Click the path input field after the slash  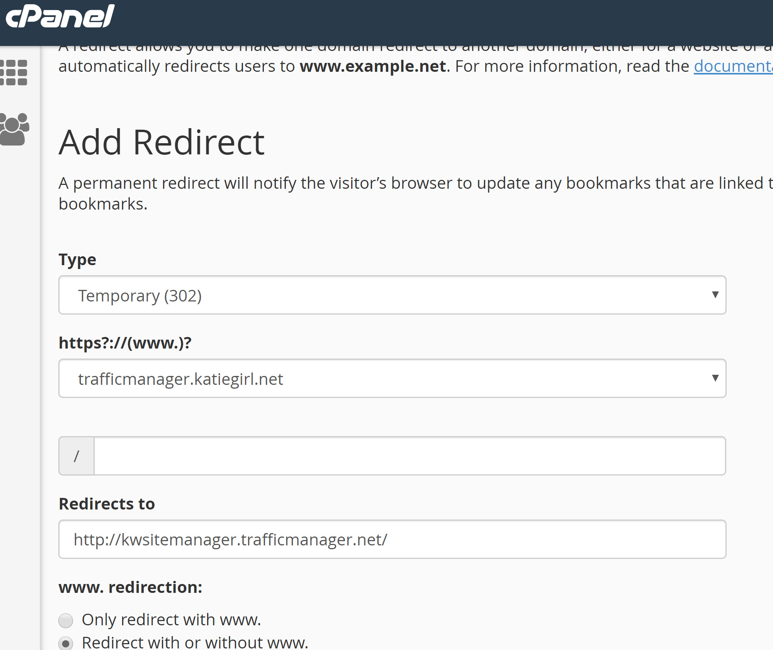409,456
